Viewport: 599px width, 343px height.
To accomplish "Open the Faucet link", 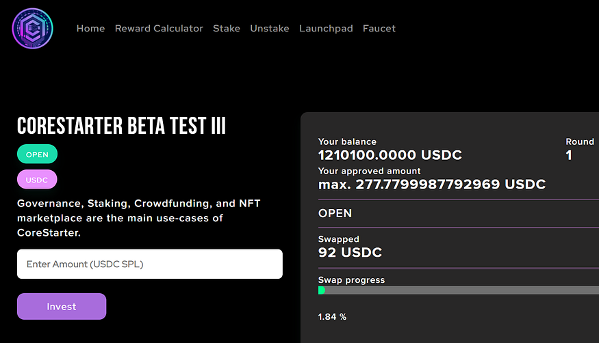I will point(379,29).
